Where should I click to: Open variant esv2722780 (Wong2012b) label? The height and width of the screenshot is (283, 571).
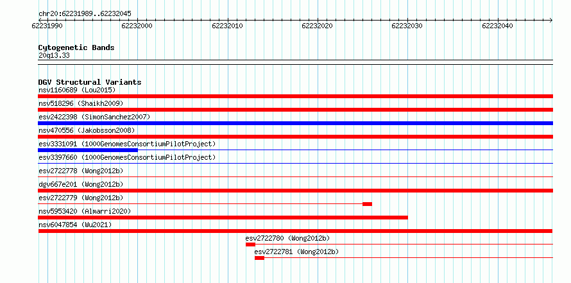click(x=287, y=238)
